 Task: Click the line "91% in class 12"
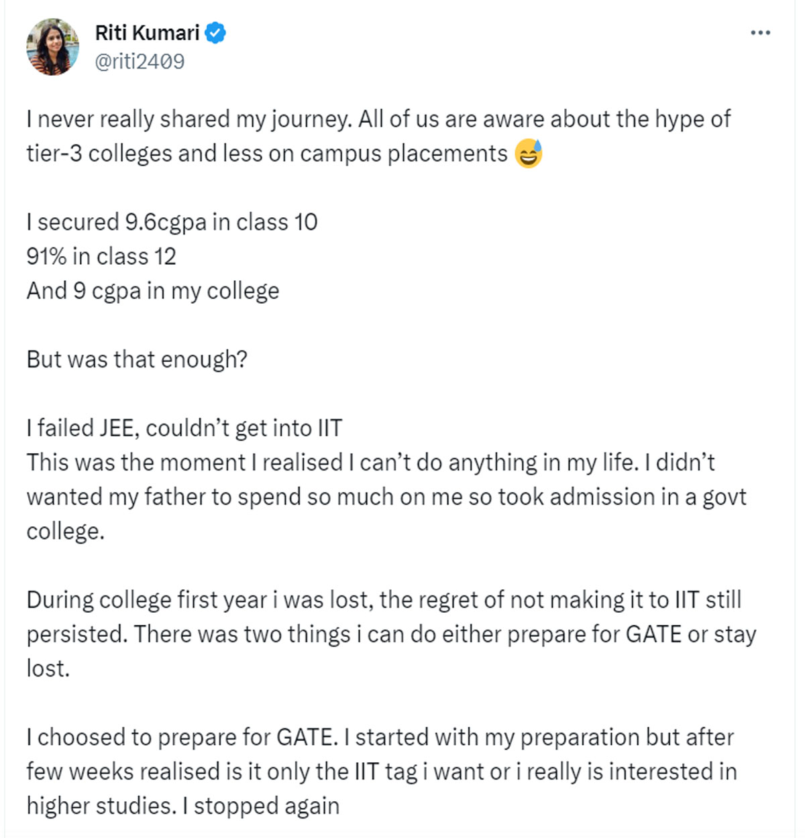tap(101, 256)
